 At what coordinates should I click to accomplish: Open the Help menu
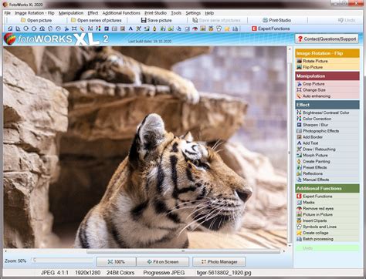tap(209, 13)
